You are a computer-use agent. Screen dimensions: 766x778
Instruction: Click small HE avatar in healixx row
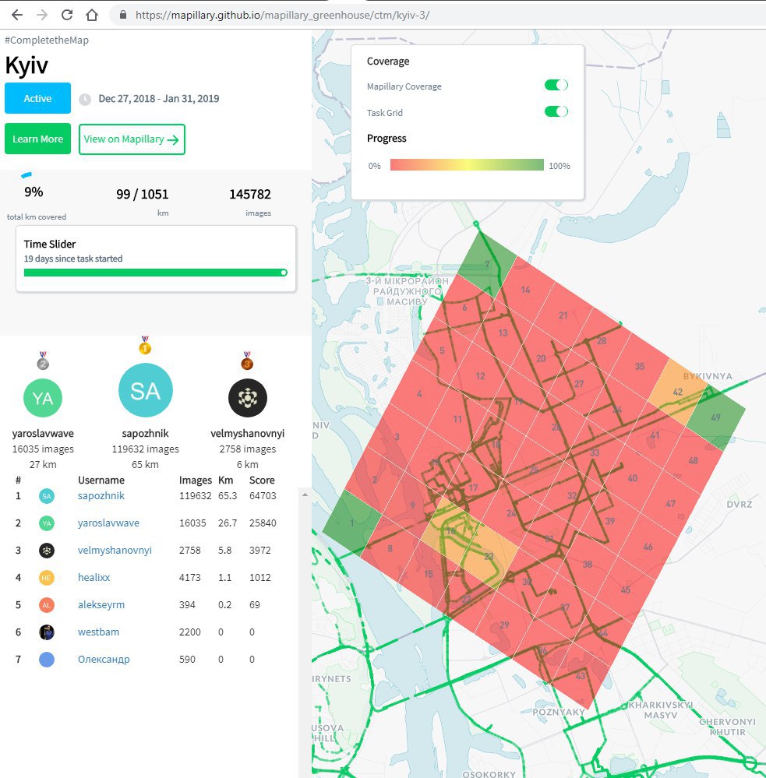pos(47,578)
